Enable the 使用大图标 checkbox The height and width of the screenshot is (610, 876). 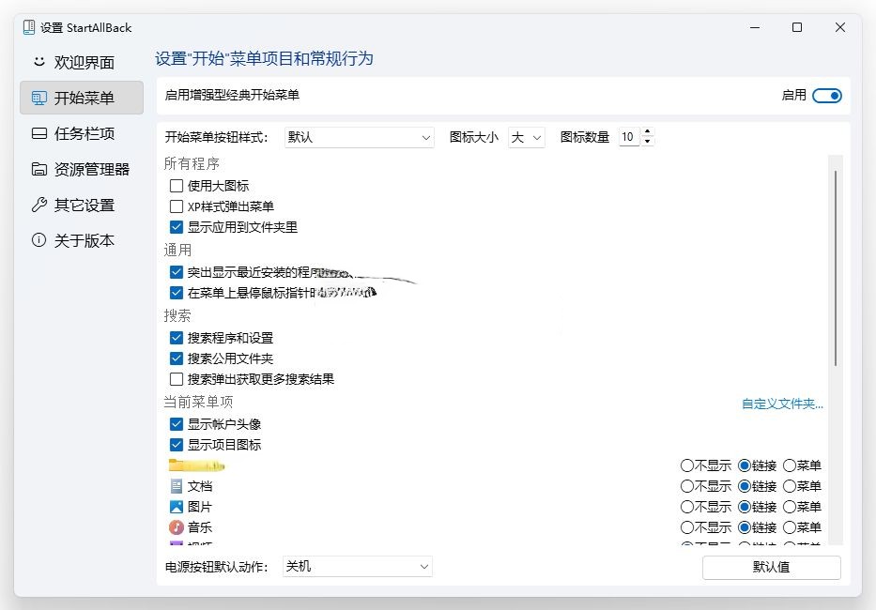pyautogui.click(x=176, y=186)
